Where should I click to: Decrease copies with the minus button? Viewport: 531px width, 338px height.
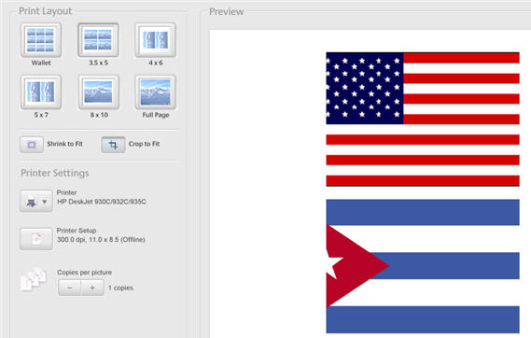click(x=70, y=288)
